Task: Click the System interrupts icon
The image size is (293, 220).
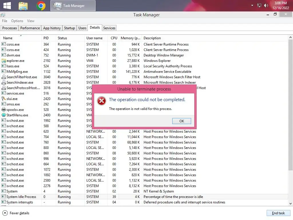Action: [x=3, y=202]
